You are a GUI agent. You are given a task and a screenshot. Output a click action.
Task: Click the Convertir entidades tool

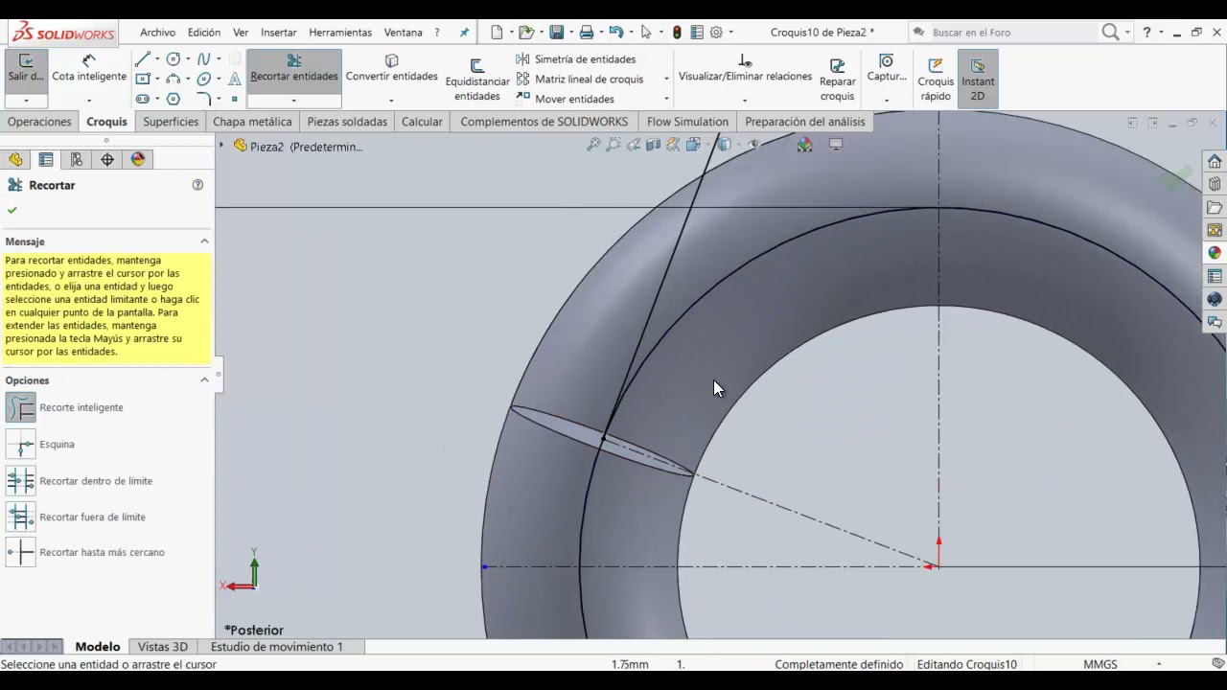point(391,68)
